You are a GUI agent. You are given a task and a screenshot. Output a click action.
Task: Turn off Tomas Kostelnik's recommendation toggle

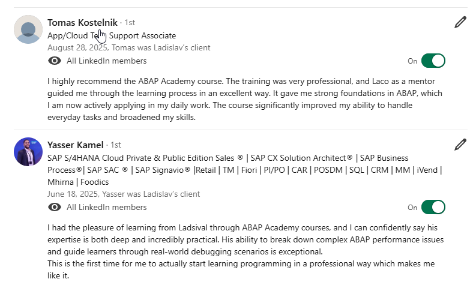[x=433, y=61]
